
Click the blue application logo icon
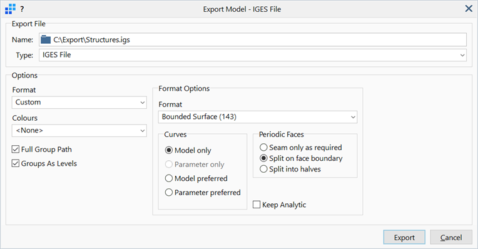[x=10, y=9]
